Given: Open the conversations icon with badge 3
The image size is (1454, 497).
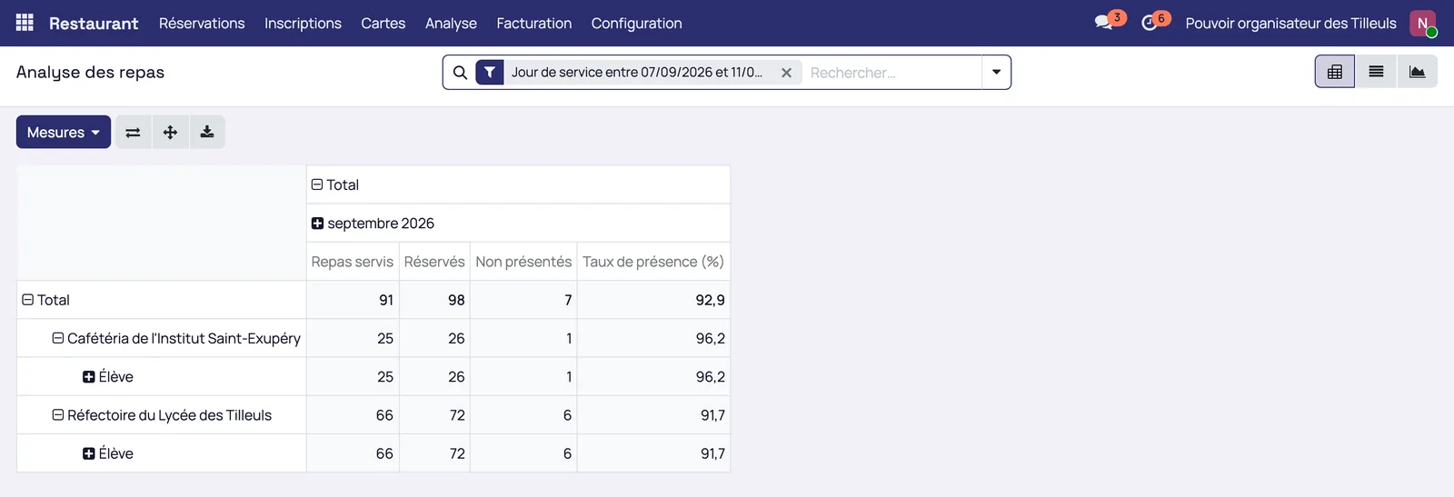Looking at the screenshot, I should coord(1104,23).
